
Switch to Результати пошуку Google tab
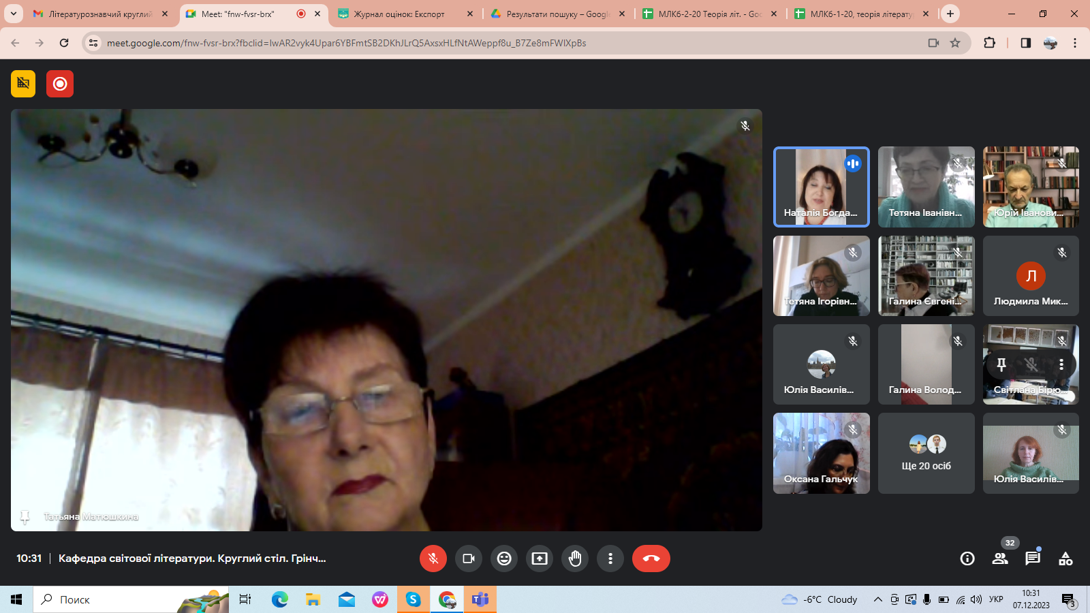pyautogui.click(x=557, y=14)
